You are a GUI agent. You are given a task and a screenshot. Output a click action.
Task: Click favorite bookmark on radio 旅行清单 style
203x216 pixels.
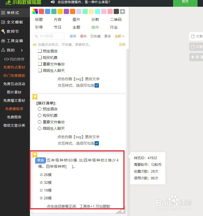click(35, 97)
